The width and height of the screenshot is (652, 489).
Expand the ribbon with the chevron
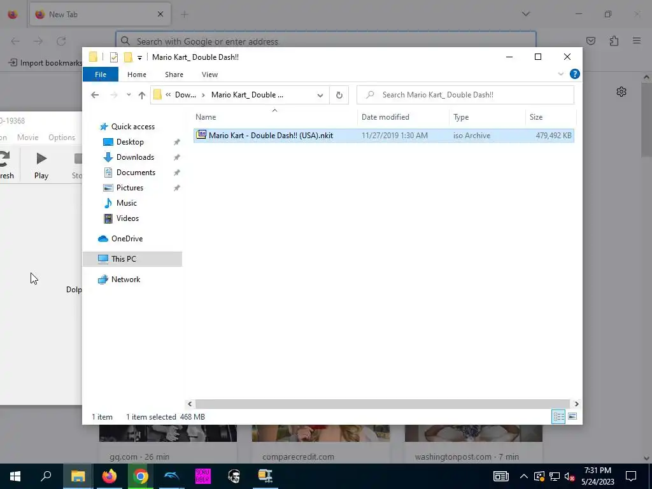click(x=560, y=74)
